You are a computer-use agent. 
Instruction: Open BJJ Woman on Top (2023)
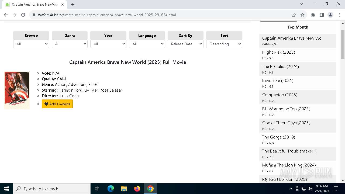click(x=298, y=111)
